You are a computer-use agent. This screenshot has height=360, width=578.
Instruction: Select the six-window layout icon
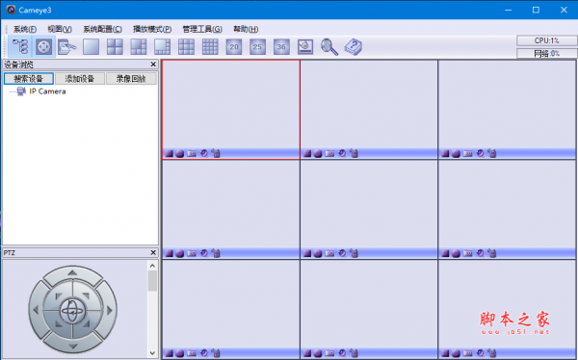(x=139, y=47)
